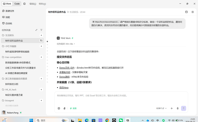The image size is (198, 122).
Task: Open the Demo文件 (ZIP) link
Action: [x=67, y=68]
